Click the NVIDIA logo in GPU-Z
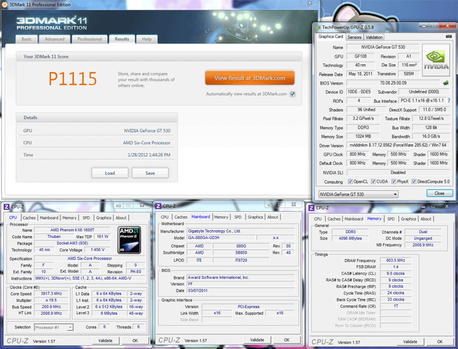This screenshot has width=458, height=349. point(436,60)
